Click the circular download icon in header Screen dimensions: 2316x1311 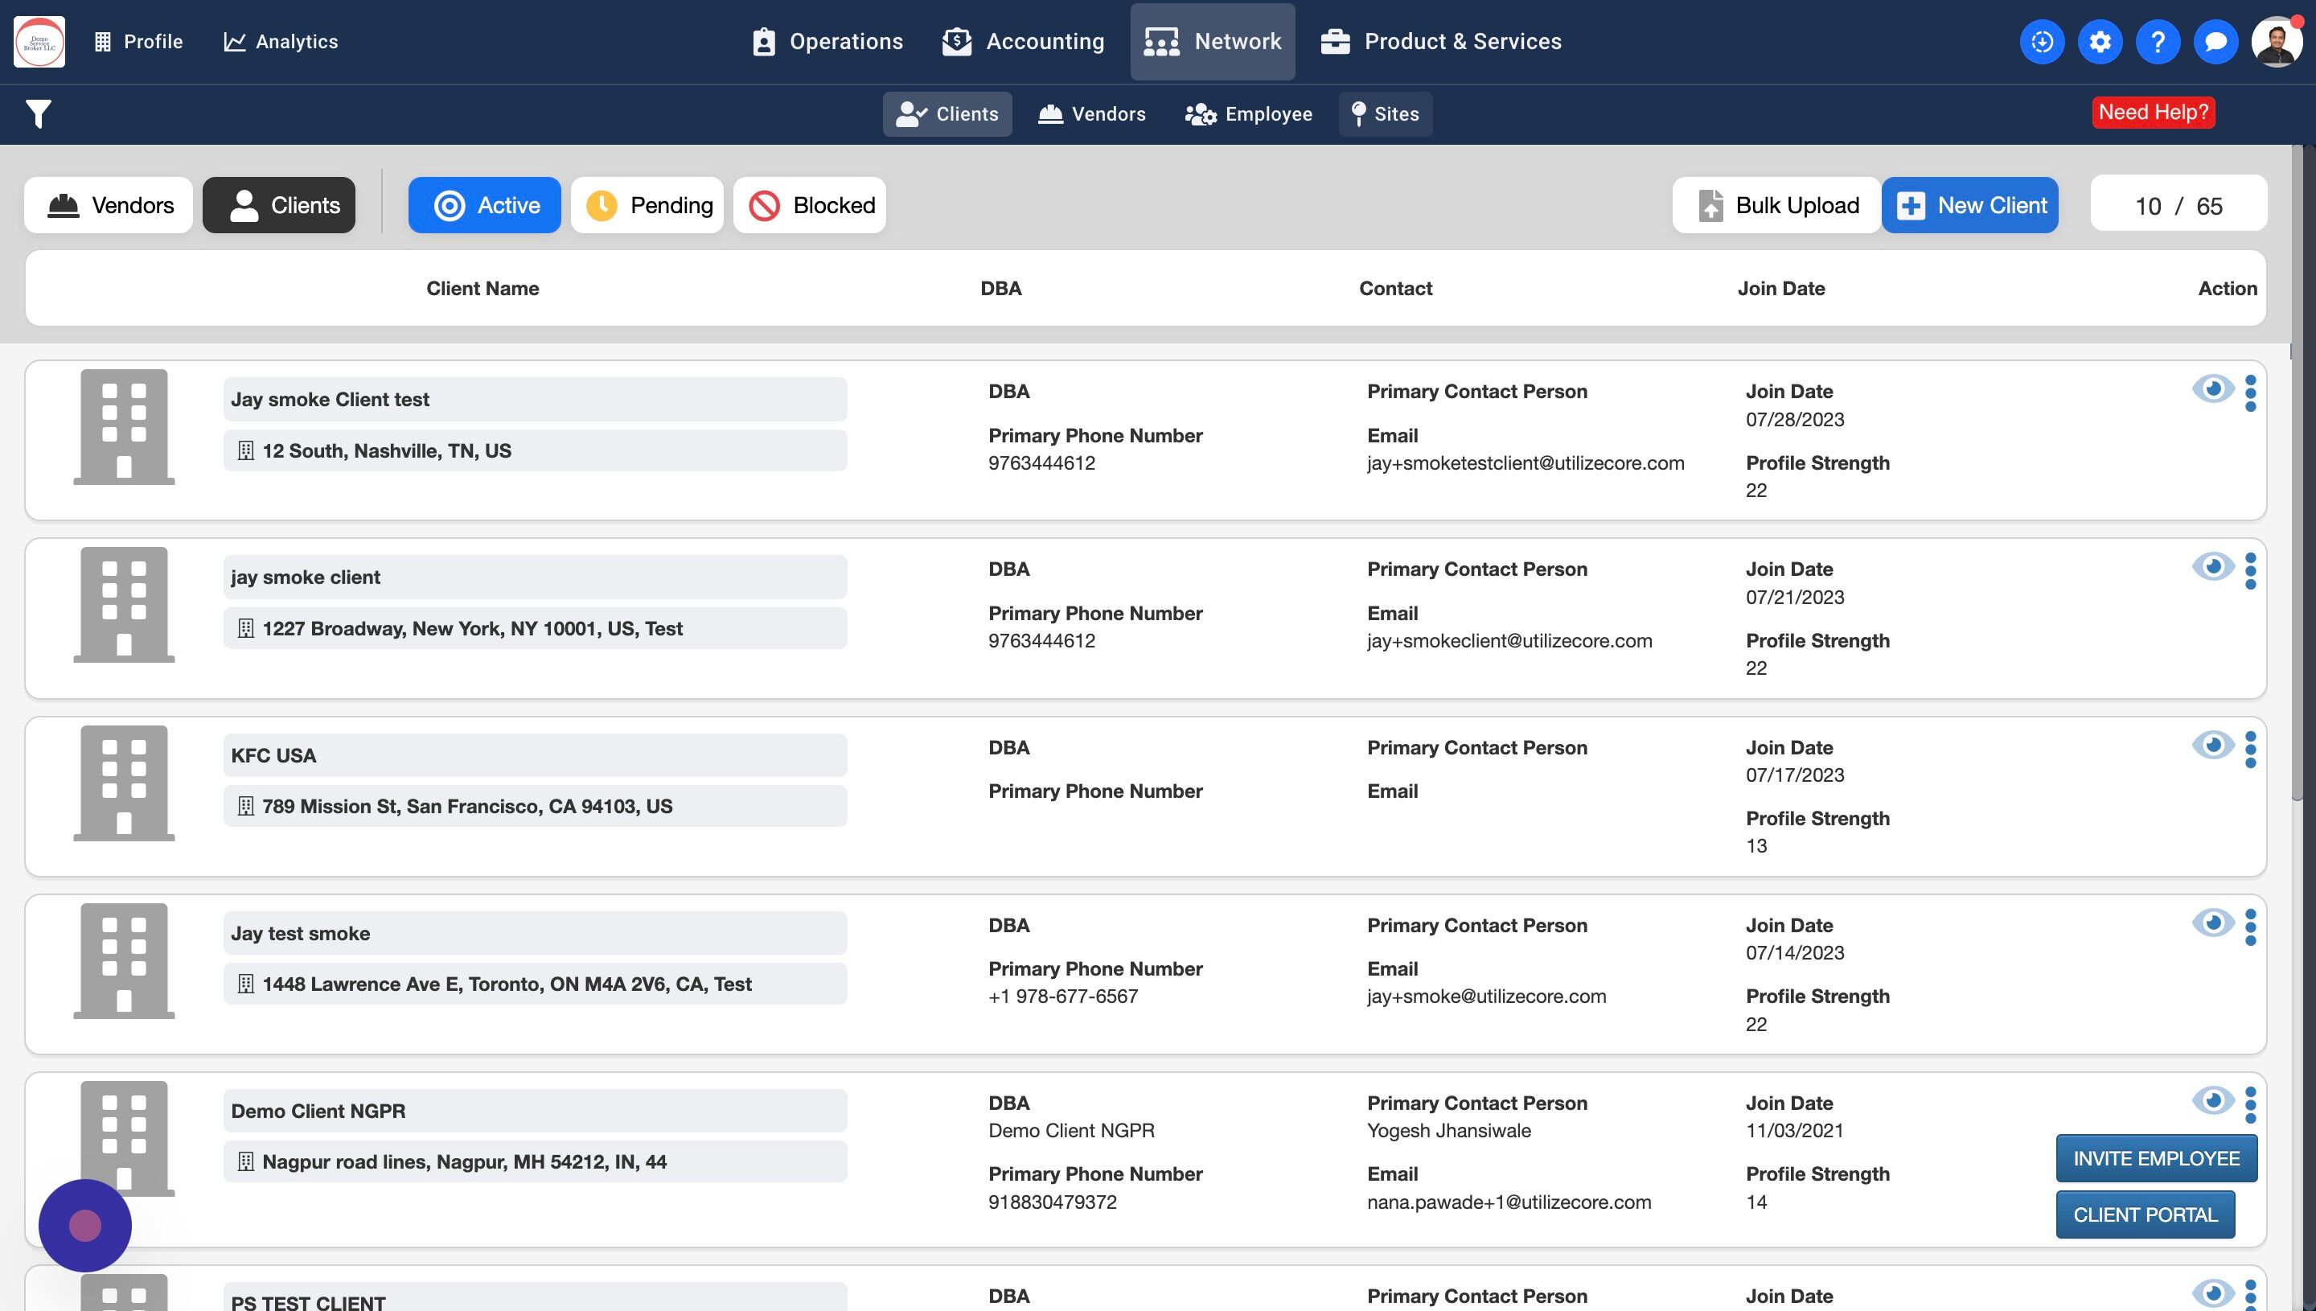2042,41
